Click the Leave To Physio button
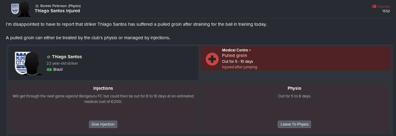 pyautogui.click(x=294, y=124)
